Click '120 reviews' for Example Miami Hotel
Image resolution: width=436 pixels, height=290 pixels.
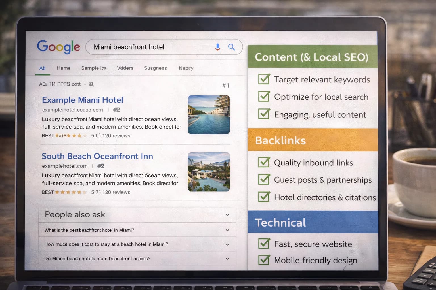116,136
